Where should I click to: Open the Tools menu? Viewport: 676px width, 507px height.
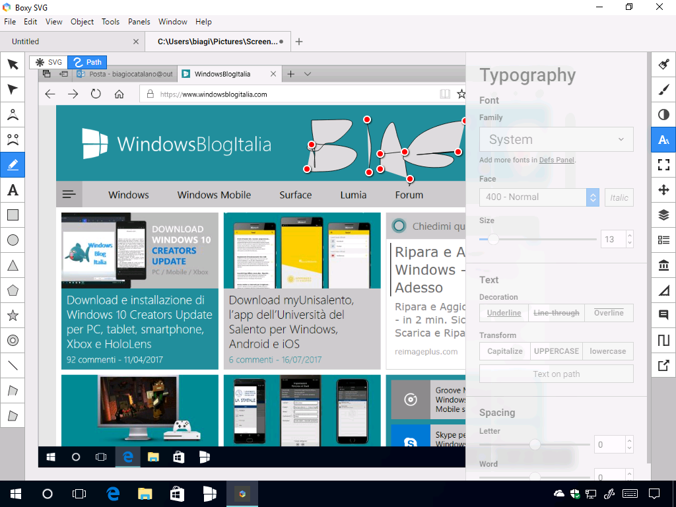pyautogui.click(x=110, y=22)
